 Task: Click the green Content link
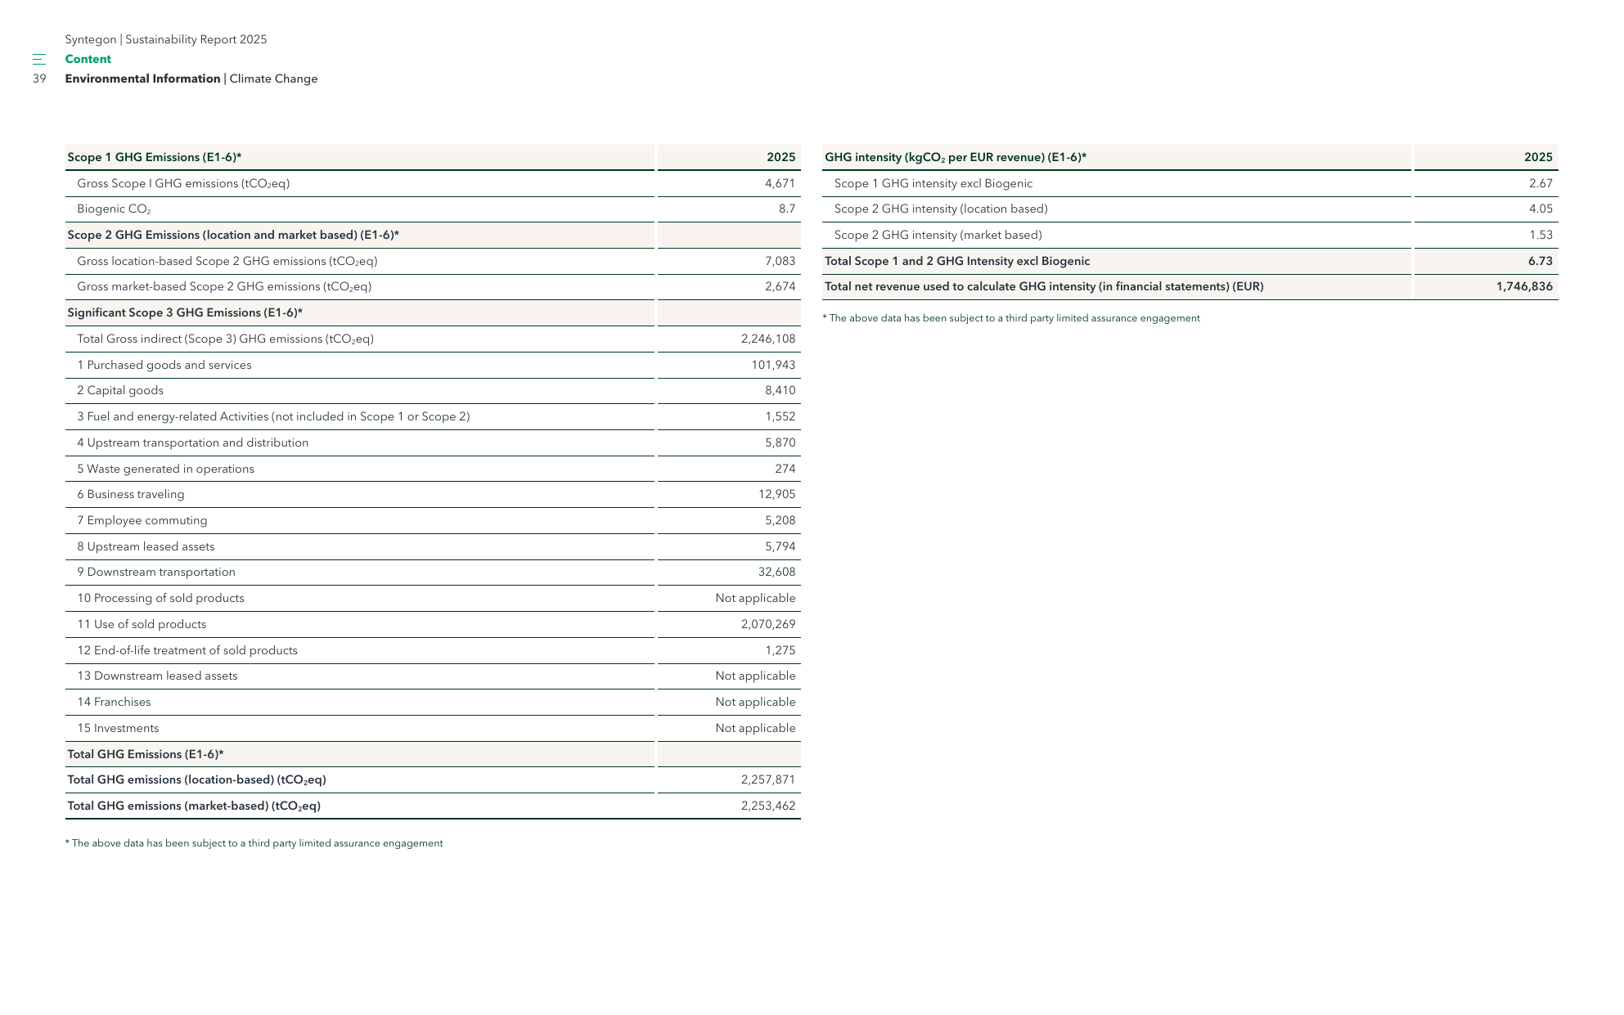[88, 59]
